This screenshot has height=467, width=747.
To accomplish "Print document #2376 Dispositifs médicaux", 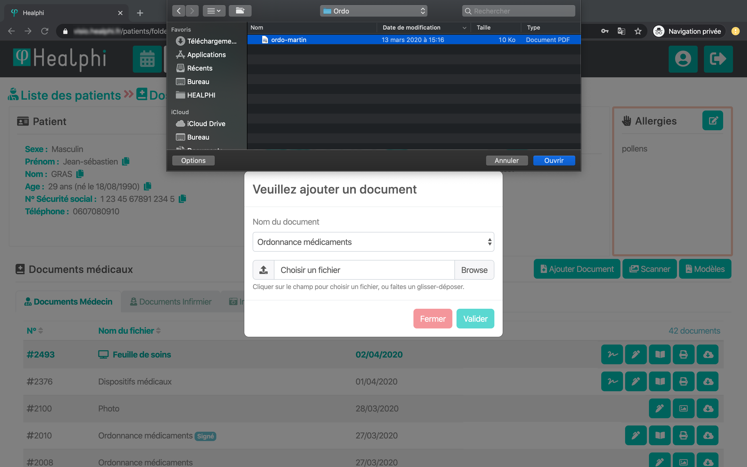I will (683, 381).
